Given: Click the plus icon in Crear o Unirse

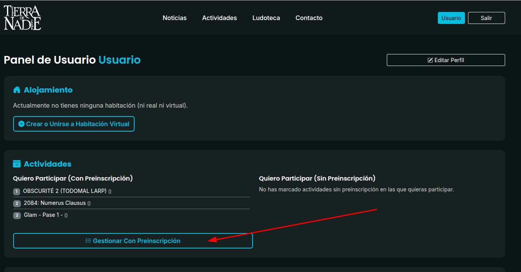Looking at the screenshot, I should tap(22, 124).
